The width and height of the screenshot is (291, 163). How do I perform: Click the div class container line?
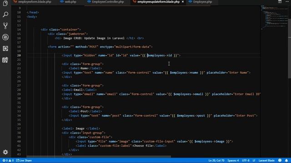tap(60, 29)
